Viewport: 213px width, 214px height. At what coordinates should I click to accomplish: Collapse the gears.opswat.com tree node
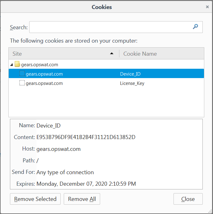tap(12, 65)
